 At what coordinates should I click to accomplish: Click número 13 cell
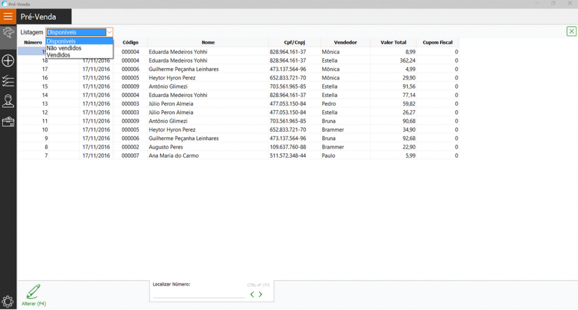click(45, 104)
